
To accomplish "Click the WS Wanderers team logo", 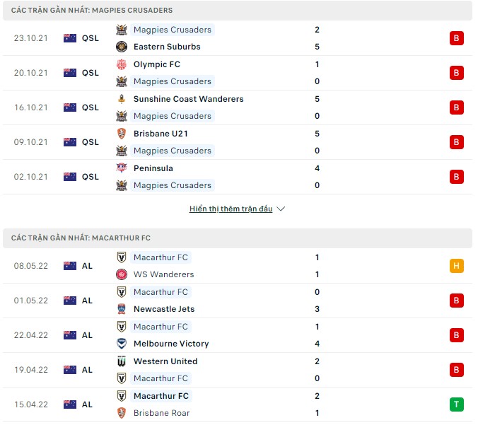I will tap(122, 274).
